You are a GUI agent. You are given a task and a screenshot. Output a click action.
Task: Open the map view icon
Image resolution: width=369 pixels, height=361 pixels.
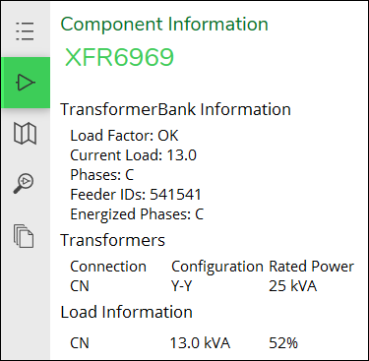coord(25,133)
